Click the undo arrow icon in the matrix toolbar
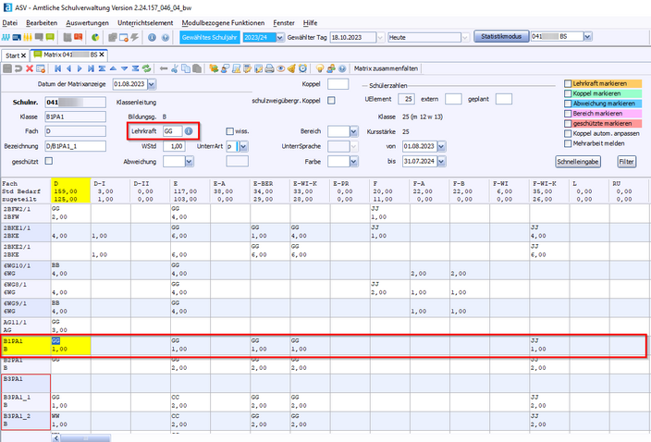Screen dimensions: 651x442 coord(18,69)
